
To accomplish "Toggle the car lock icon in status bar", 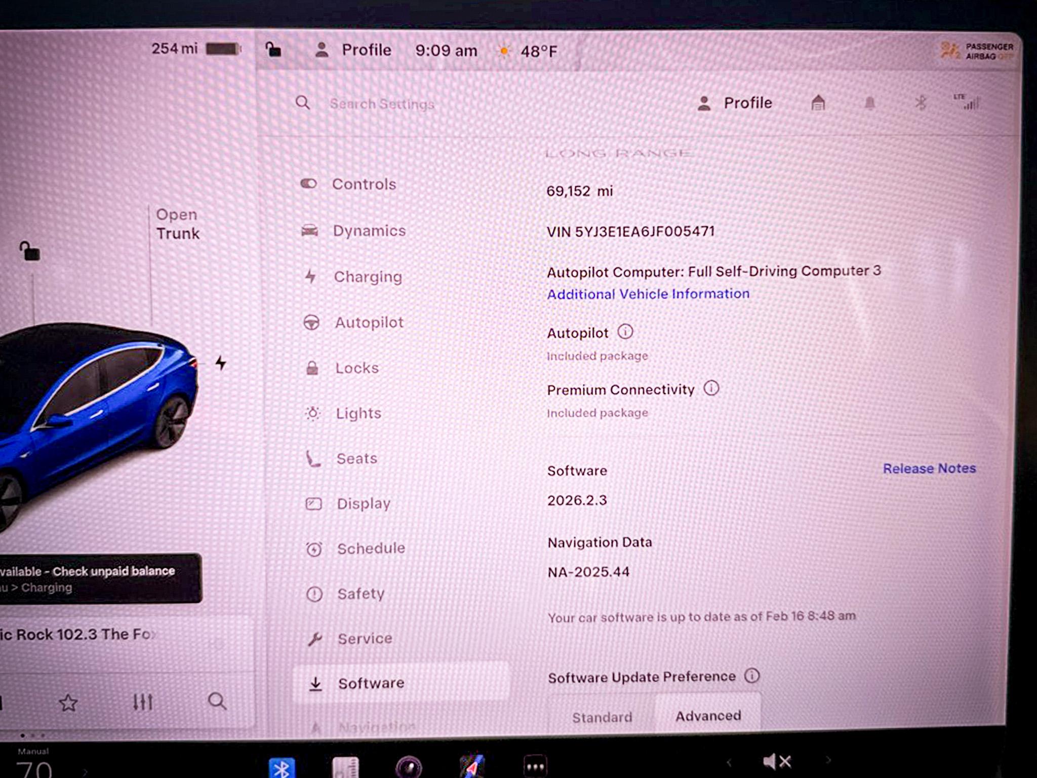I will click(273, 50).
